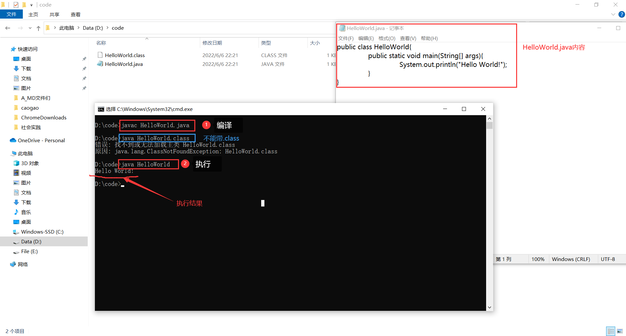Select Data (D:) in the navigation tree
Viewport: 626px width, 336px height.
tap(44, 242)
